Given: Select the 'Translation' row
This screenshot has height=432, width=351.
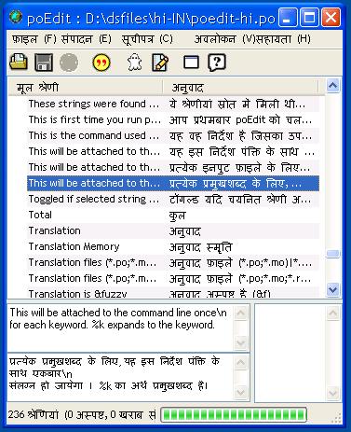Looking at the screenshot, I should click(x=173, y=230).
